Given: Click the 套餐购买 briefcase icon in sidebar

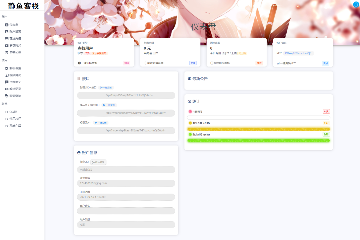Looking at the screenshot, I should click(x=7, y=45).
